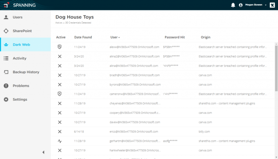Click the Password Hit column header
The height and width of the screenshot is (159, 278).
(x=175, y=37)
